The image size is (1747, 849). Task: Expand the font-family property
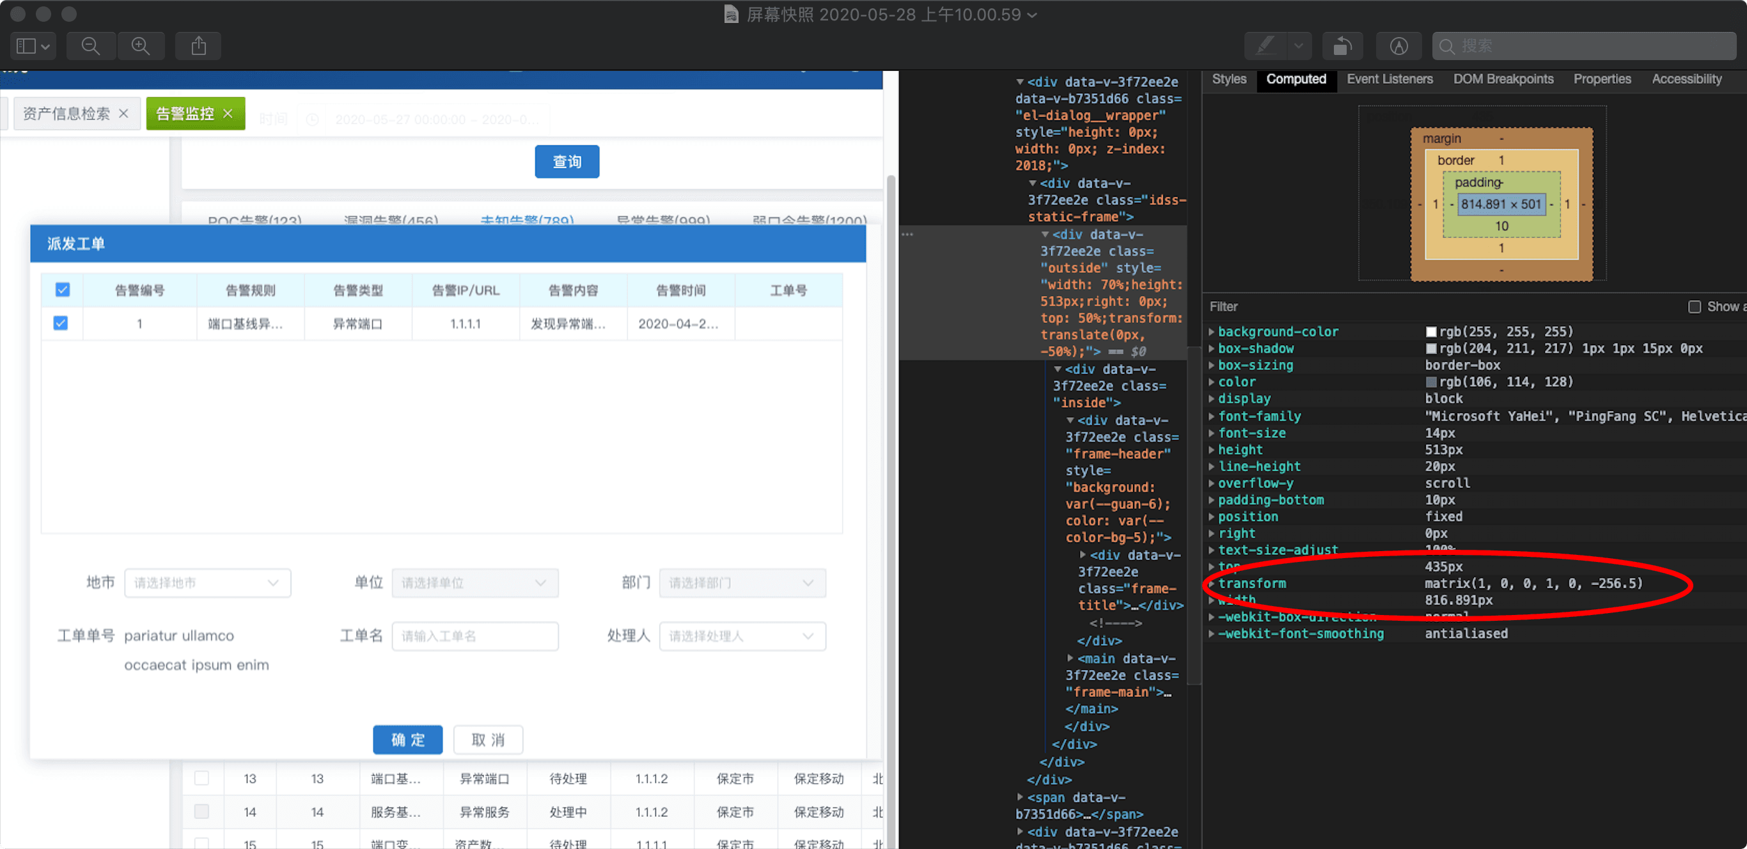1211,416
